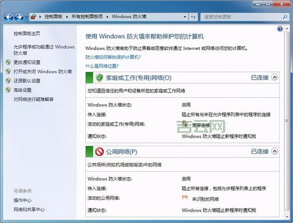Viewport: 293px width, 223px height.
Task: Open 防火墙如何帮助保护计算机? help link
Action: (113, 57)
